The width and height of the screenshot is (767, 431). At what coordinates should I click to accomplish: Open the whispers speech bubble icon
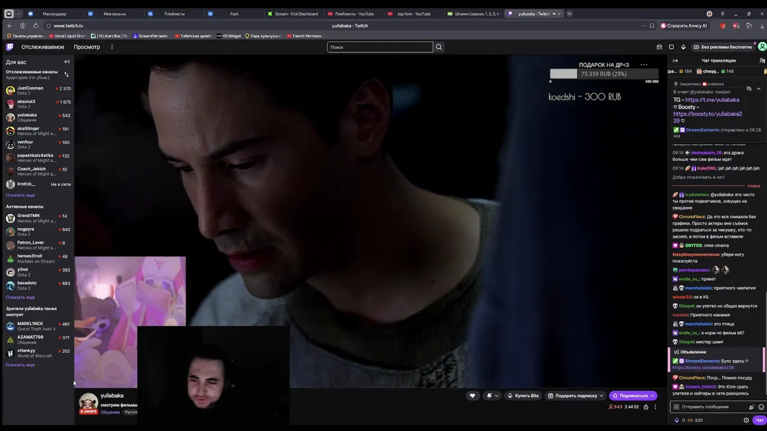pyautogui.click(x=671, y=47)
